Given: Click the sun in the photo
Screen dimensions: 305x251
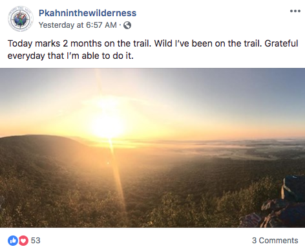Looking at the screenshot, I should (x=108, y=126).
